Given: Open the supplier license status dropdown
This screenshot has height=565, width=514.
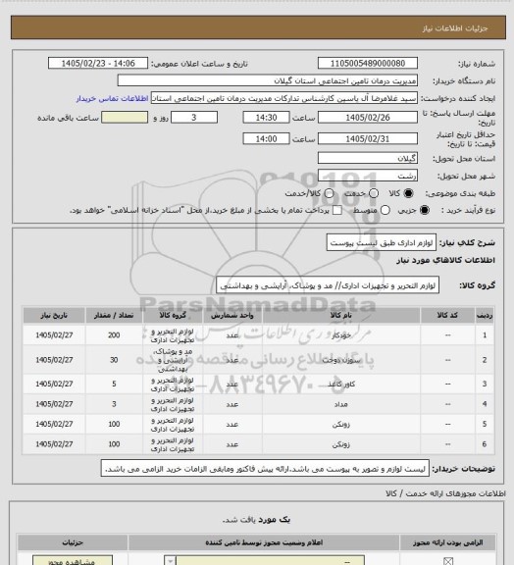Looking at the screenshot, I should click(265, 561).
